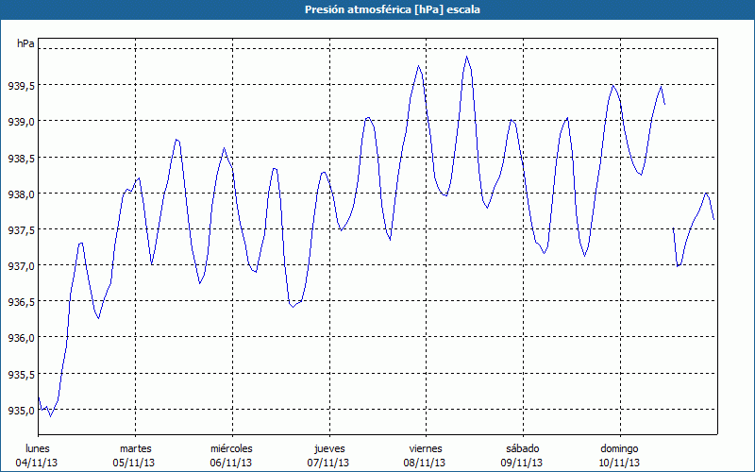Click the 938,0 y-axis value label
755x472 pixels.
click(21, 194)
